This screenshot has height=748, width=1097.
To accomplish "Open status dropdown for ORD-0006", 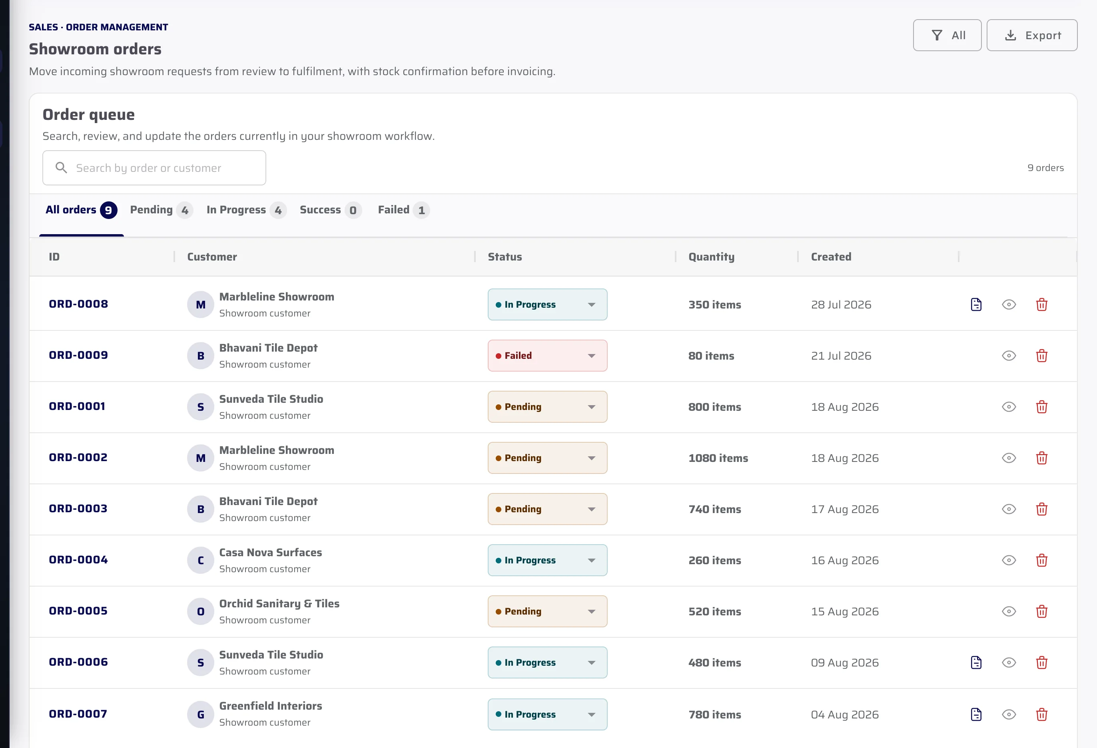I will tap(547, 662).
